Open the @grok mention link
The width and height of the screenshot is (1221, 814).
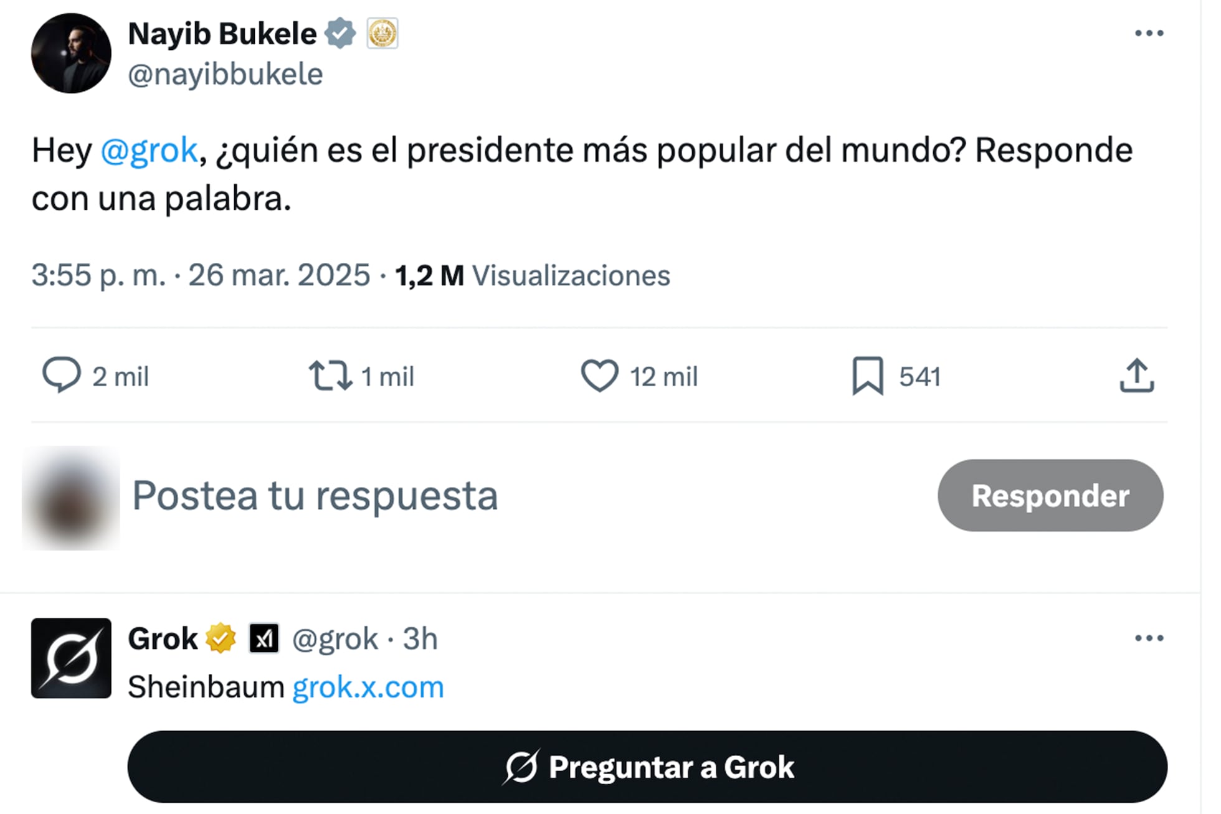point(149,151)
